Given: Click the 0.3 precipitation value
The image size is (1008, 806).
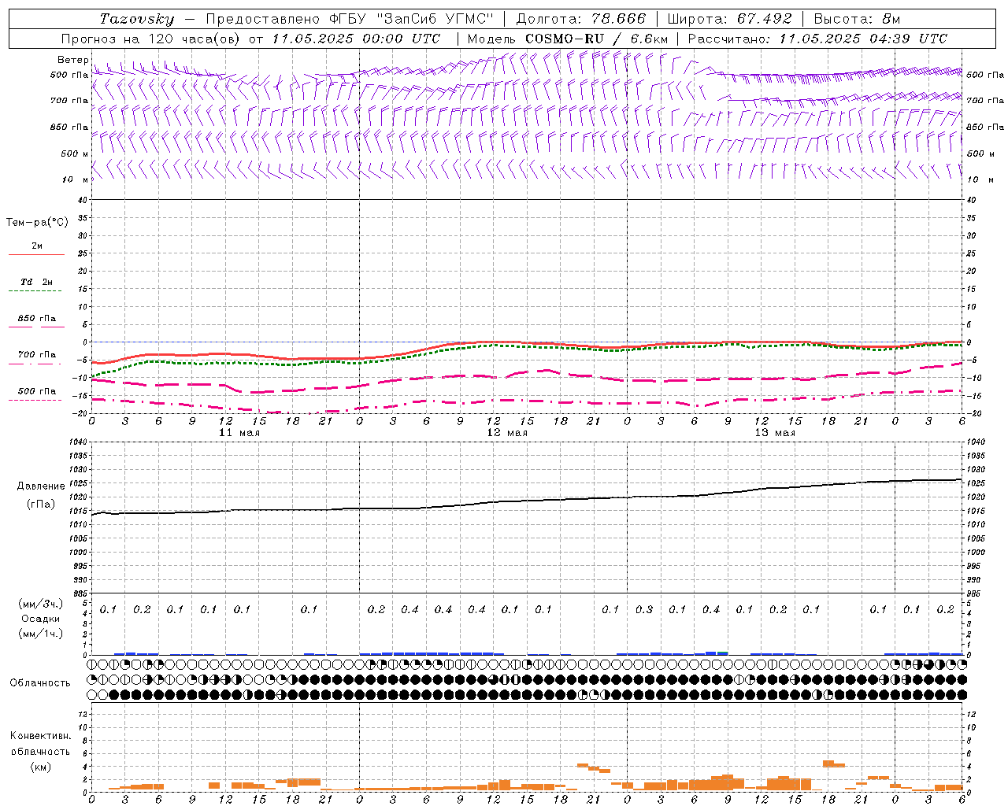Looking at the screenshot, I should coord(644,610).
